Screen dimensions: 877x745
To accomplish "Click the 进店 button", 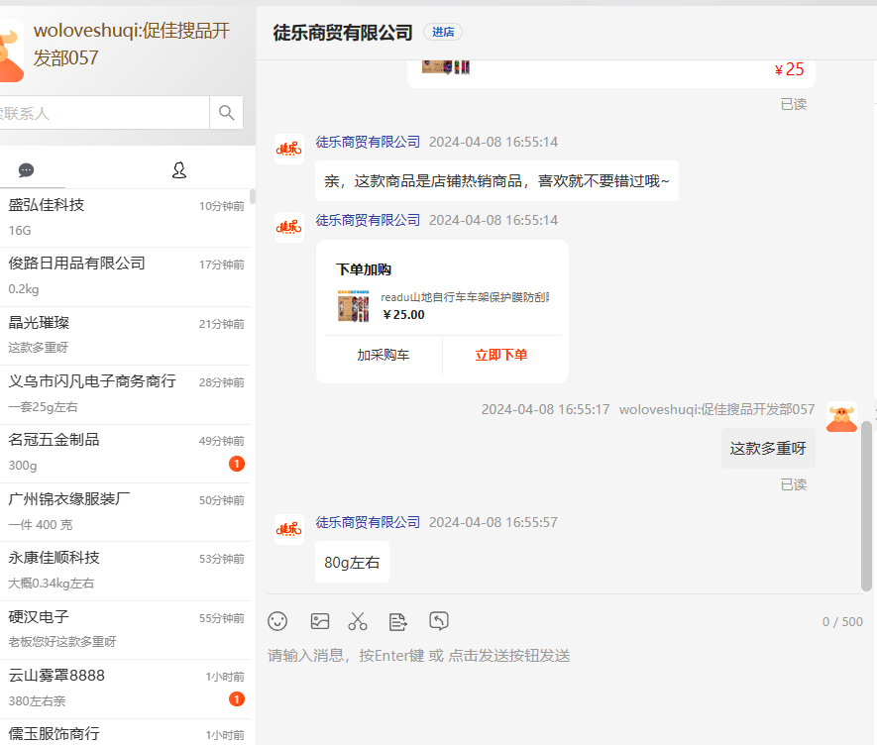I will click(443, 32).
